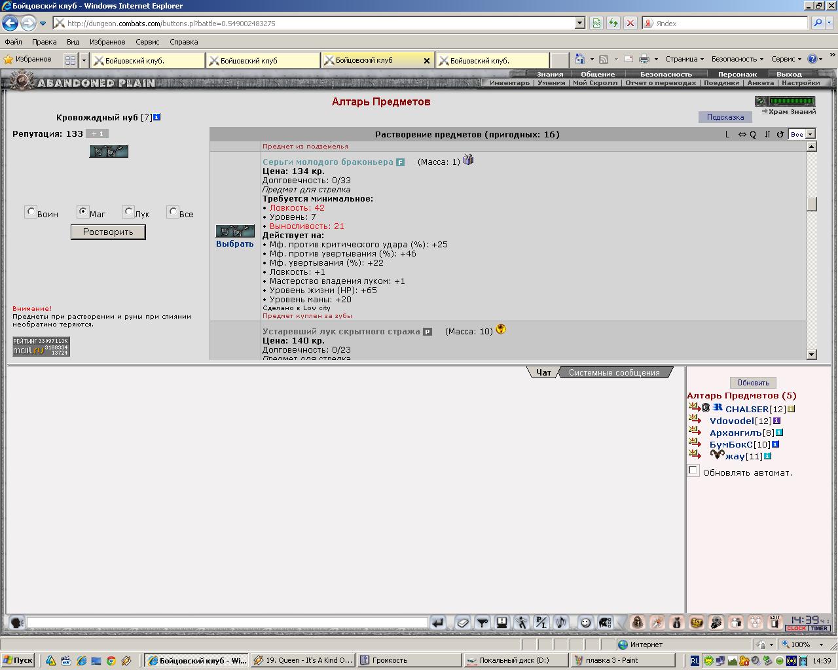Screen dimensions: 838x670
Task: Click info icon next to Кровожадный нуб
Action: [157, 117]
